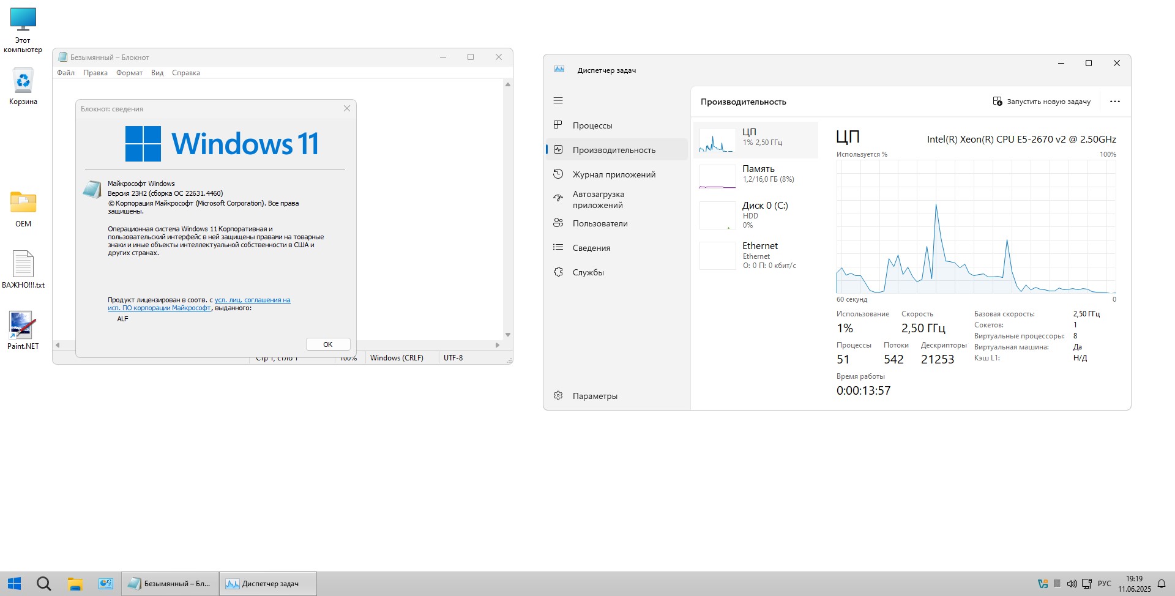Click the Intel(R) Xeon(R) CPU name text

tap(1021, 140)
